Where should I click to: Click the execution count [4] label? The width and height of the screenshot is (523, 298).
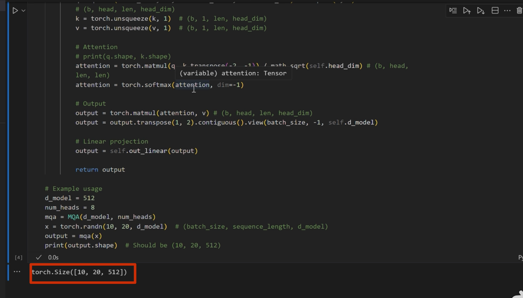(18, 257)
